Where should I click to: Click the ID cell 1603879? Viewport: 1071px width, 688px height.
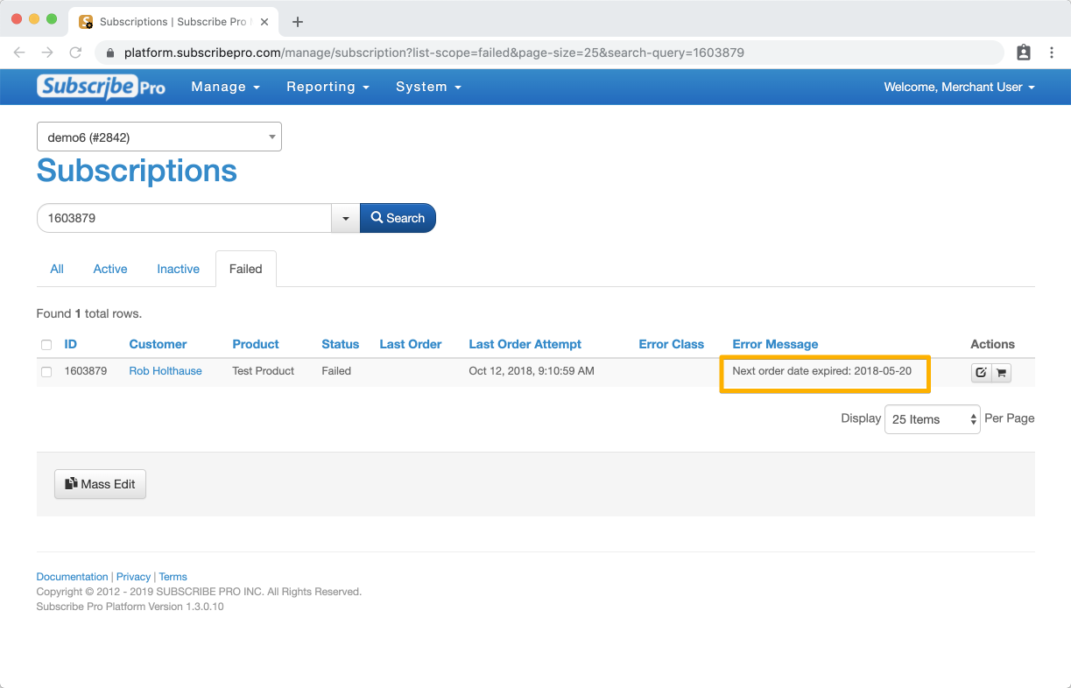click(x=86, y=371)
